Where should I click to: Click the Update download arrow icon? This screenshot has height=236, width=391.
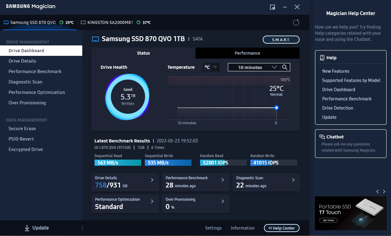click(27, 228)
